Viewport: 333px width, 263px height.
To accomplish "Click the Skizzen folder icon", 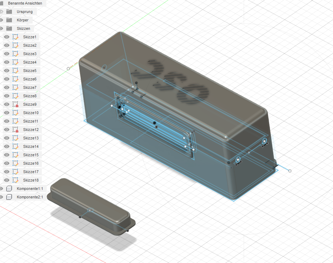I will 10,28.
